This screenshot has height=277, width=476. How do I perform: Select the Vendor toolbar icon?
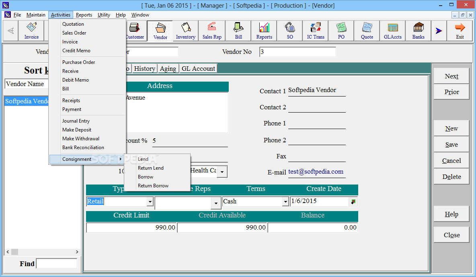(x=160, y=31)
